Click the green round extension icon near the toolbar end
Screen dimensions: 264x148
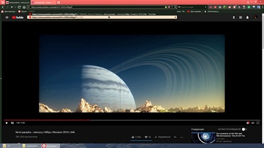[x=249, y=7]
